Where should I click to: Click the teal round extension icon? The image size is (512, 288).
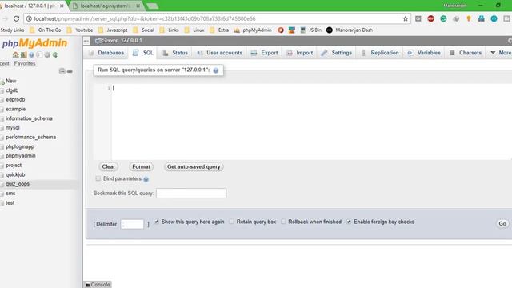[x=494, y=18]
